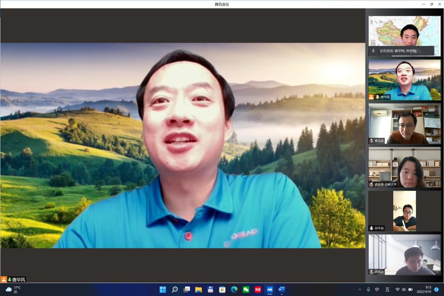Open the Windows Start menu

(163, 289)
